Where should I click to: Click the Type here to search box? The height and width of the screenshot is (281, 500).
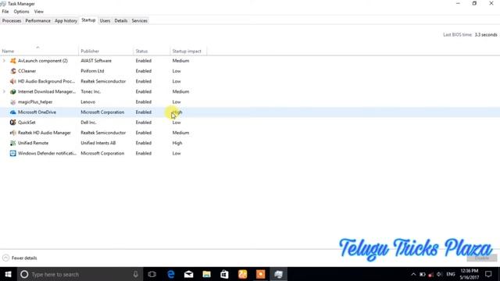point(80,274)
